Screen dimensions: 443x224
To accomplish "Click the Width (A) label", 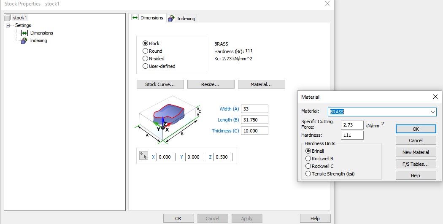I will 229,109.
